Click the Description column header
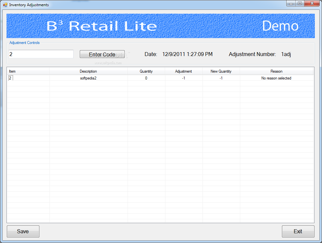 pos(88,71)
